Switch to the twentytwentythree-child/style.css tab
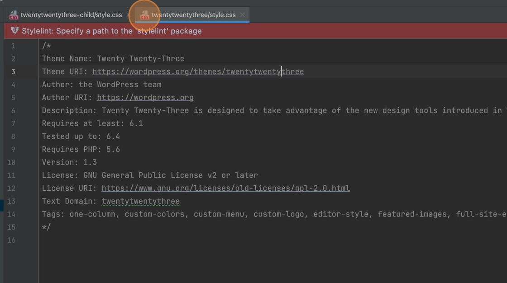 [x=71, y=15]
